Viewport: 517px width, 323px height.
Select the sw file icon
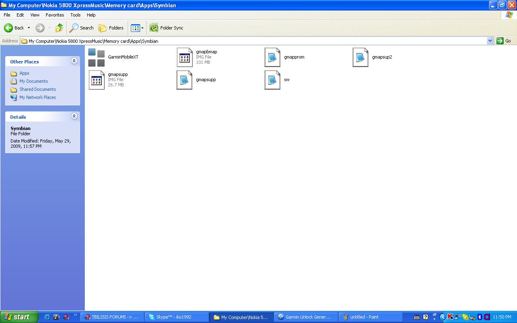tap(272, 80)
